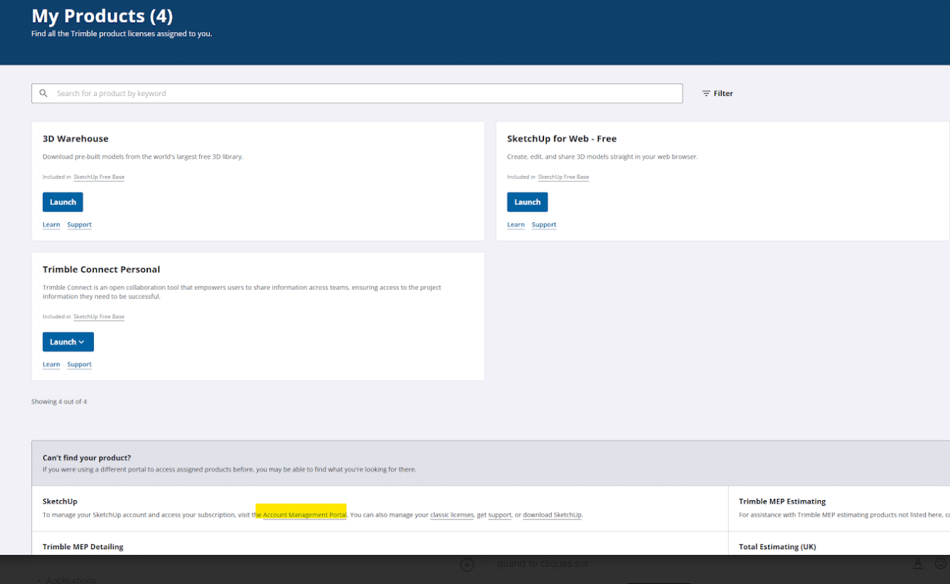Viewport: 950px width, 584px height.
Task: Open the classic licenses link
Action: pos(452,515)
